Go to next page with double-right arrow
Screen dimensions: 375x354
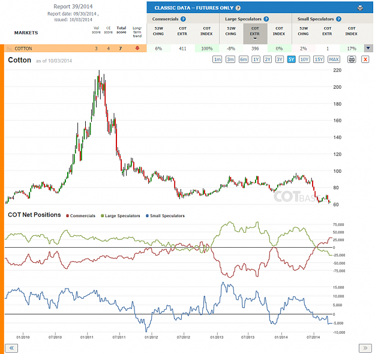coord(365,348)
